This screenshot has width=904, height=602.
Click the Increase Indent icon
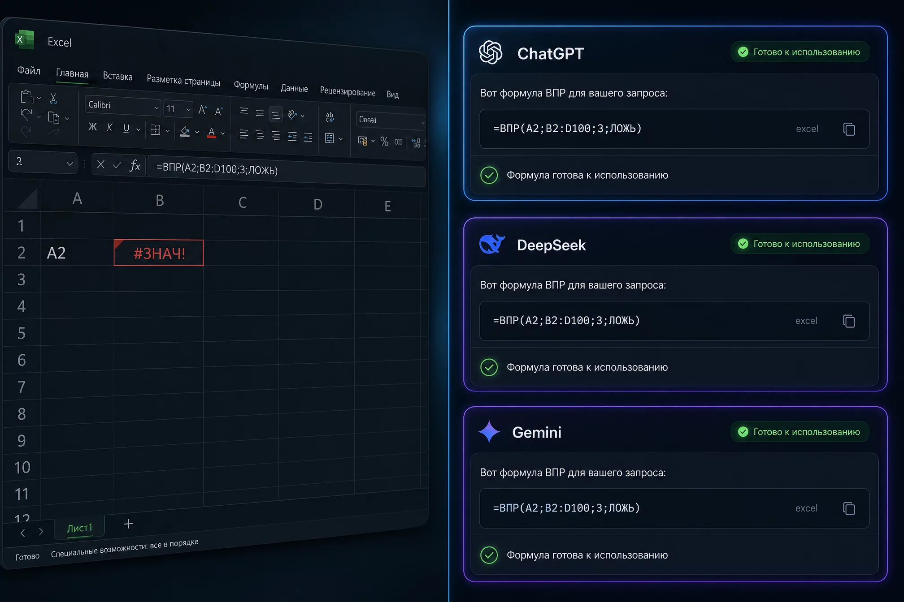pyautogui.click(x=308, y=137)
